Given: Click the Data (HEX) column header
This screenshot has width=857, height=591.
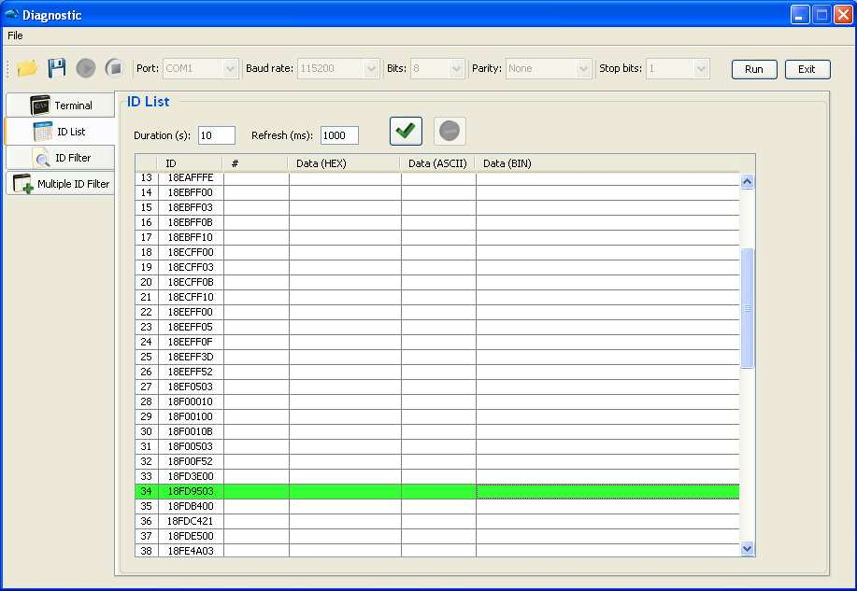Looking at the screenshot, I should click(x=344, y=163).
